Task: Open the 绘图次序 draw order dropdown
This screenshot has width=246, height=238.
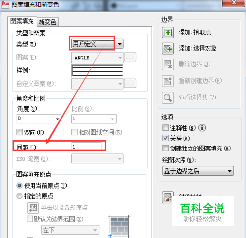Action: tap(198, 171)
